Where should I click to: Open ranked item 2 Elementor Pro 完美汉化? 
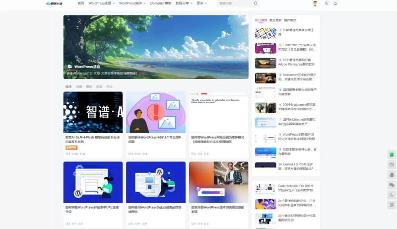click(297, 47)
